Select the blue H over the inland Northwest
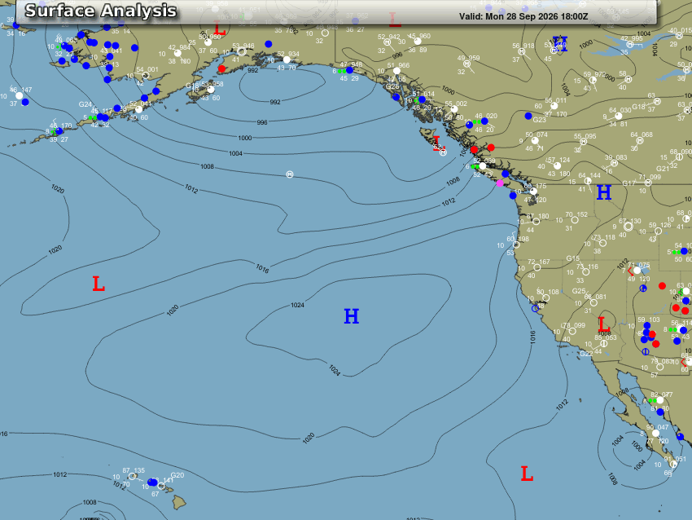 pyautogui.click(x=604, y=192)
